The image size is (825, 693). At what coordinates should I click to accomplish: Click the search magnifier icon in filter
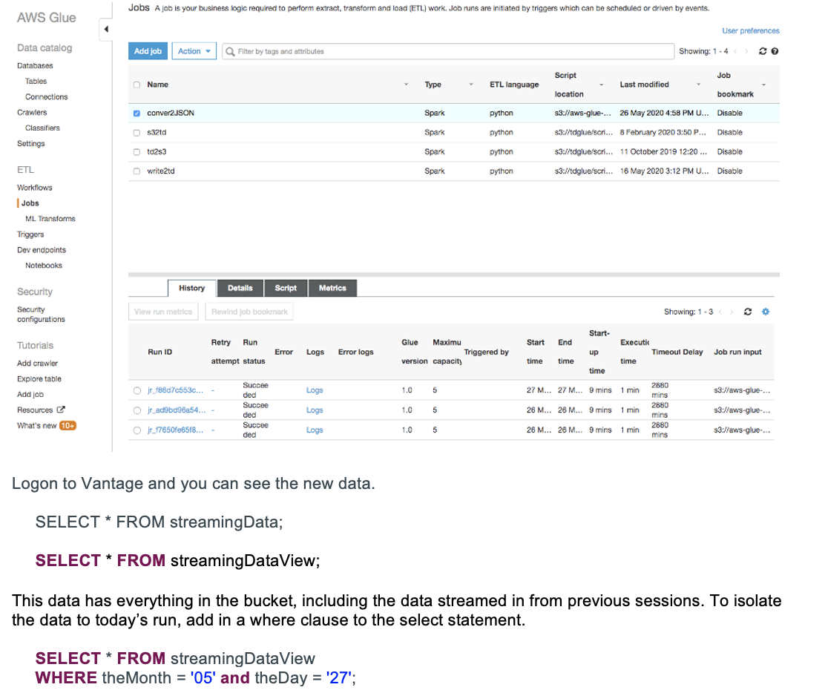coord(230,51)
